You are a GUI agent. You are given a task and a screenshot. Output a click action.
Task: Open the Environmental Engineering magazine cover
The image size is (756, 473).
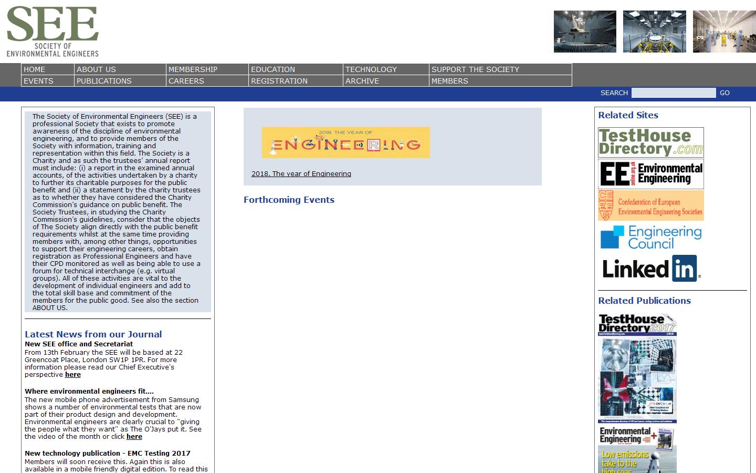[637, 450]
